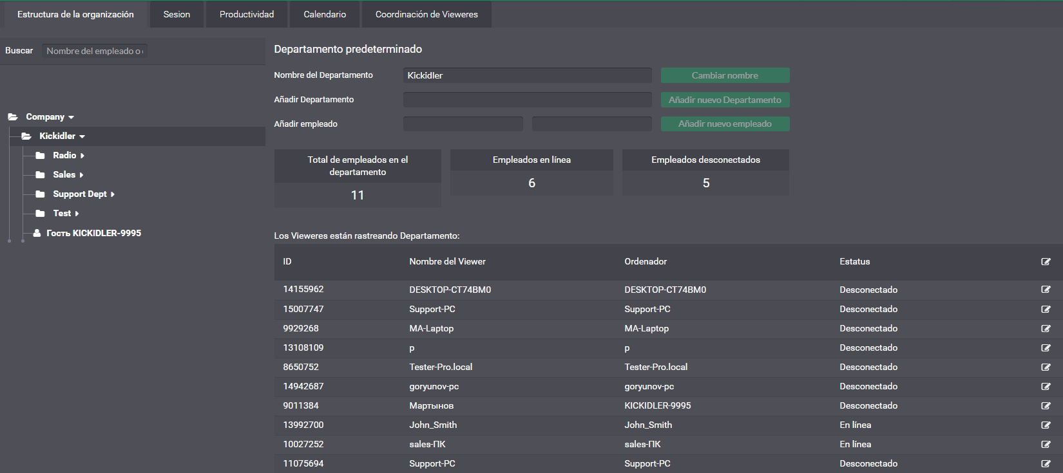Click ID cell 10027252

click(303, 444)
